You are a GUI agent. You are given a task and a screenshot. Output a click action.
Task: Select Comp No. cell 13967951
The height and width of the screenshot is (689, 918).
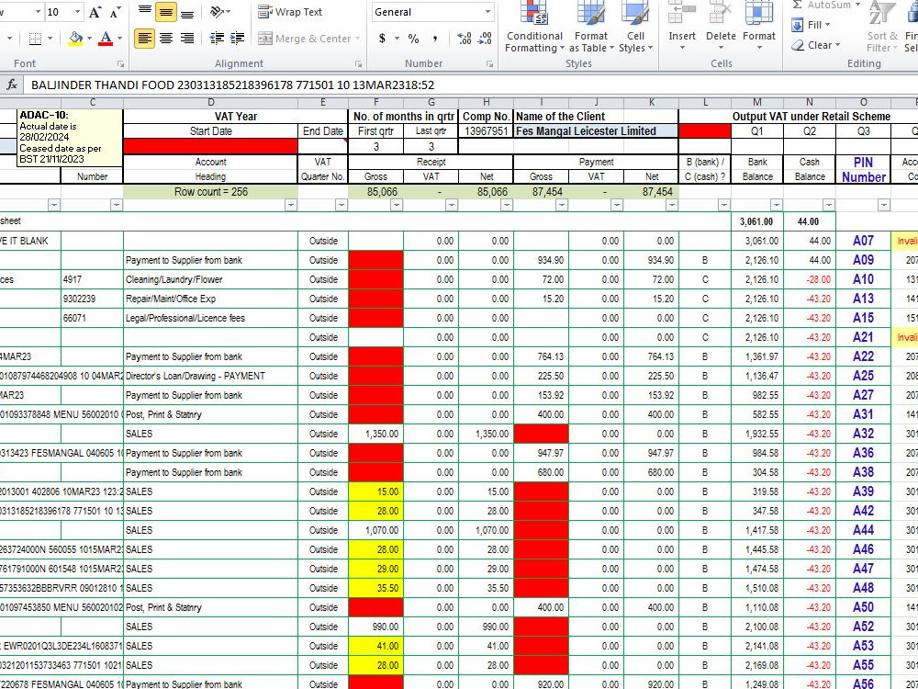(x=486, y=131)
